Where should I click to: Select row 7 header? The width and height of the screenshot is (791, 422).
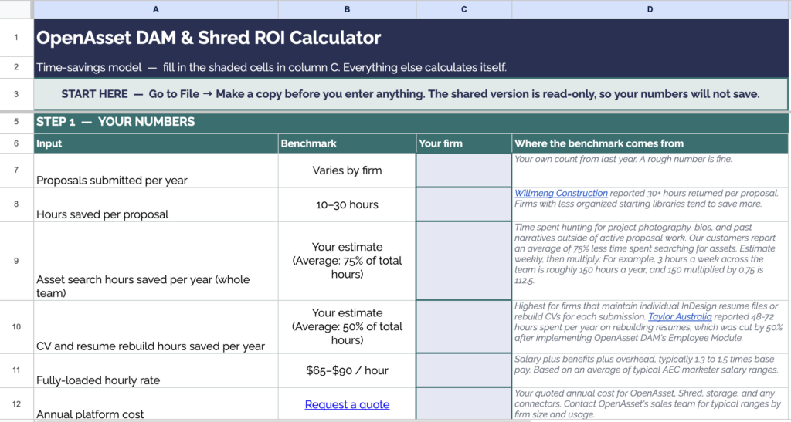(16, 170)
